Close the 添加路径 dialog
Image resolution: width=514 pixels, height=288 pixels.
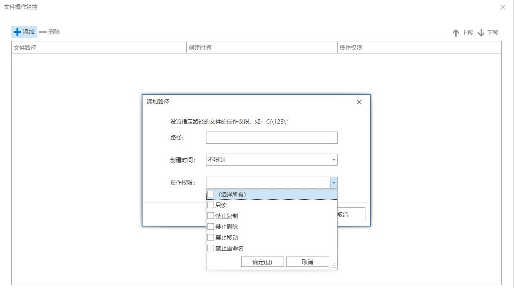tap(359, 102)
